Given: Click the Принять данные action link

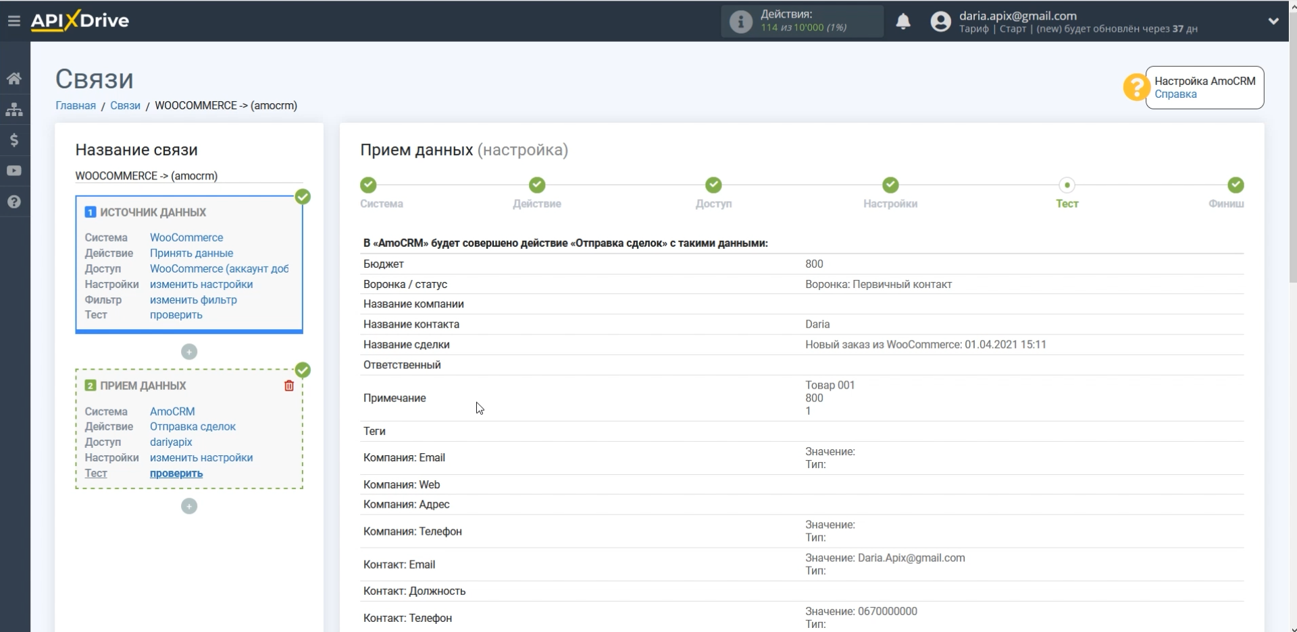Looking at the screenshot, I should pyautogui.click(x=191, y=253).
